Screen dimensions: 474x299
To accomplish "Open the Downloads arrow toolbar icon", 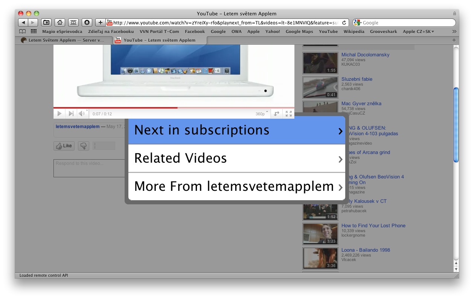I will click(87, 23).
